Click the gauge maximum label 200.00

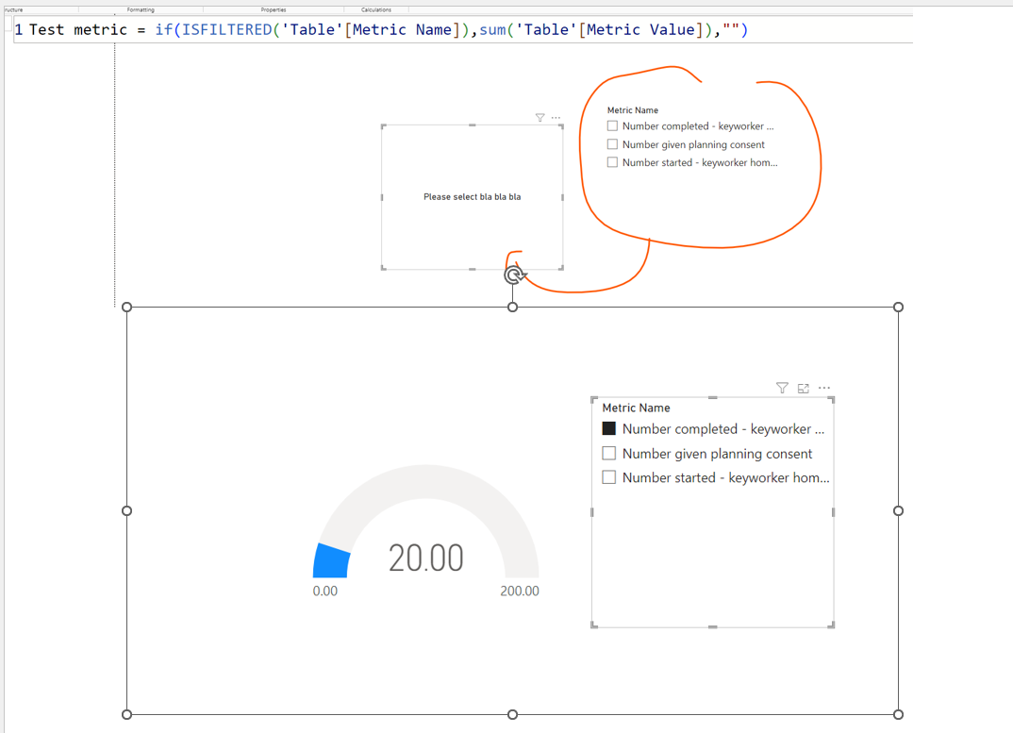[x=520, y=591]
